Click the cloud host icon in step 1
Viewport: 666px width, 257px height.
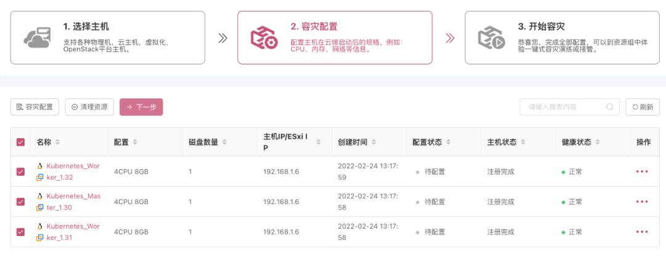[x=37, y=38]
